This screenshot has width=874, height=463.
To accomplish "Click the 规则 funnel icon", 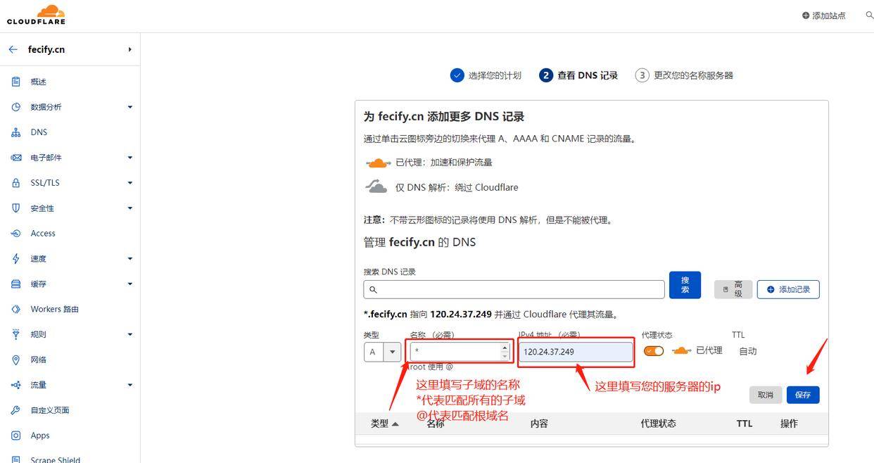I will (16, 334).
